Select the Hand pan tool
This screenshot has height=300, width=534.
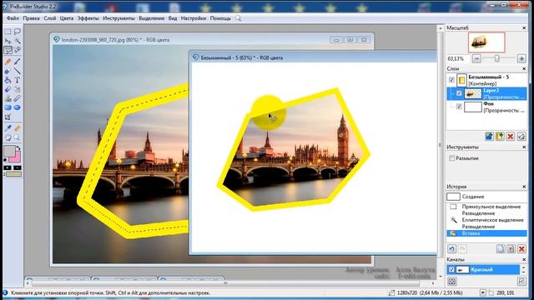click(x=8, y=137)
